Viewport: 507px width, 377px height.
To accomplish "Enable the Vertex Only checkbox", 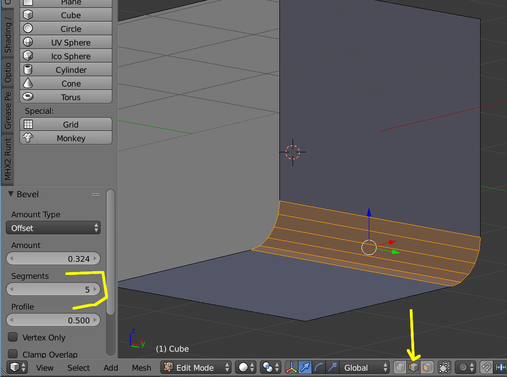I will 13,337.
